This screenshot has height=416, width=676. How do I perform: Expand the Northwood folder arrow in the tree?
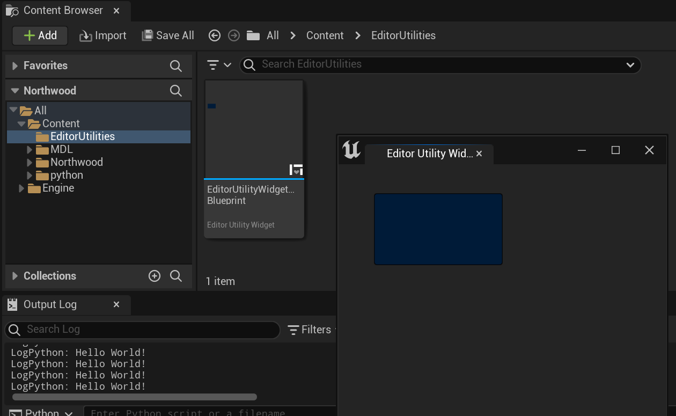pos(30,162)
